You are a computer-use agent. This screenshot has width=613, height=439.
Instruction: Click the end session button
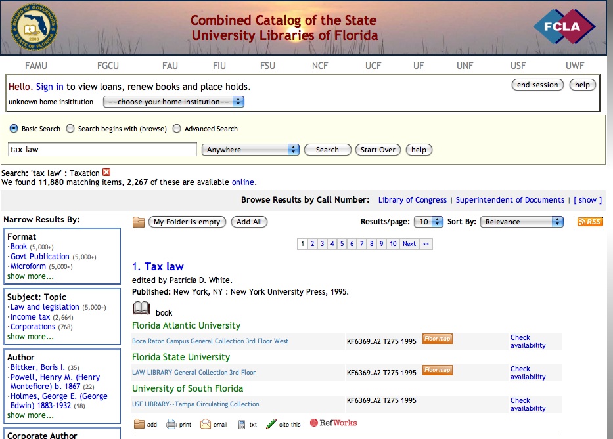coord(537,85)
